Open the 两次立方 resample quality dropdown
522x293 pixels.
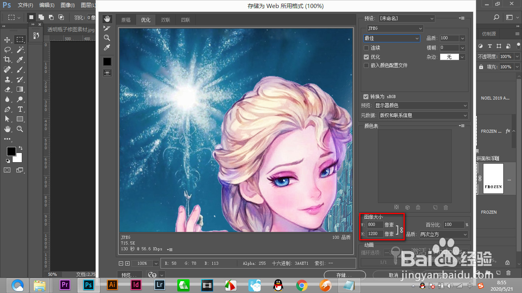pyautogui.click(x=444, y=234)
